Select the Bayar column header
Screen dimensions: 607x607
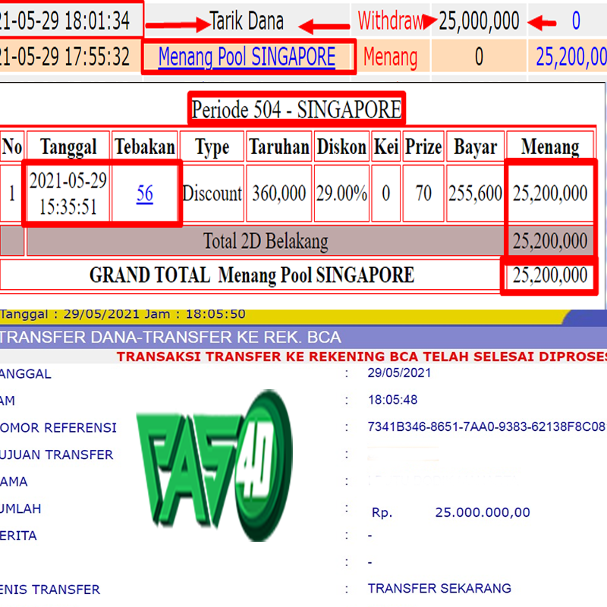(x=476, y=147)
